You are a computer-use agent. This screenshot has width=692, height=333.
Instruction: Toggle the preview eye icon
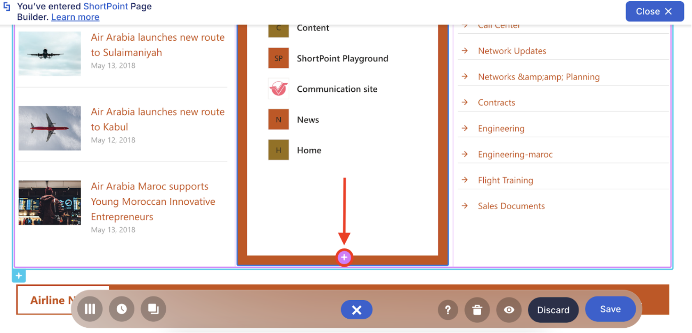(x=509, y=310)
